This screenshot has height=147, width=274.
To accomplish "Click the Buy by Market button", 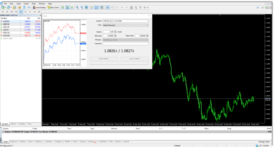I will click(x=135, y=59).
